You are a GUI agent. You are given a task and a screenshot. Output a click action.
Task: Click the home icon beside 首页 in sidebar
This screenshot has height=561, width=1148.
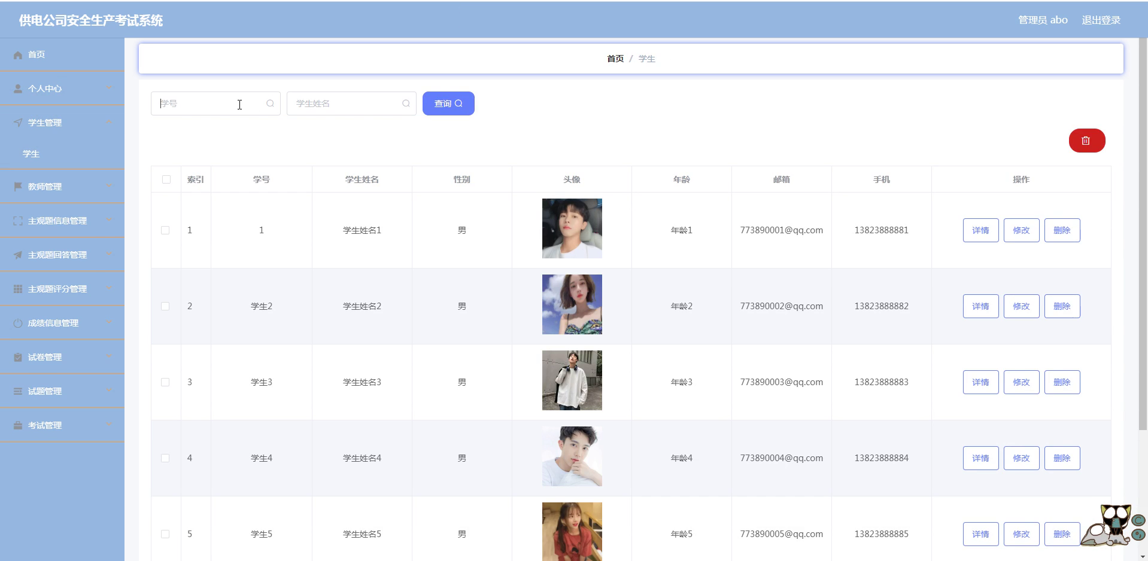tap(18, 55)
